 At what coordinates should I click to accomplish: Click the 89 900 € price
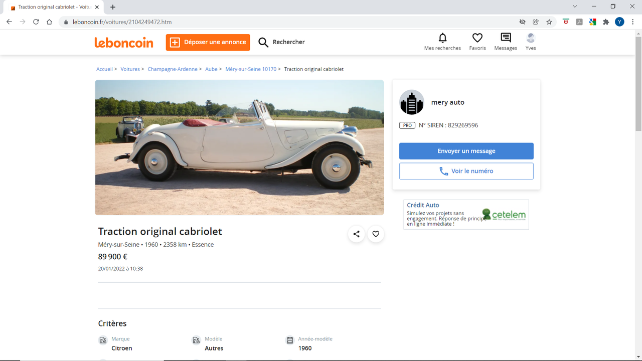pyautogui.click(x=113, y=257)
